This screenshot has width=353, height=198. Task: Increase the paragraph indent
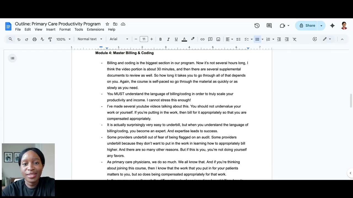(x=287, y=39)
